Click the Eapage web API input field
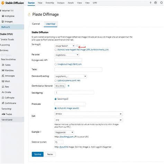 click(68, 60)
